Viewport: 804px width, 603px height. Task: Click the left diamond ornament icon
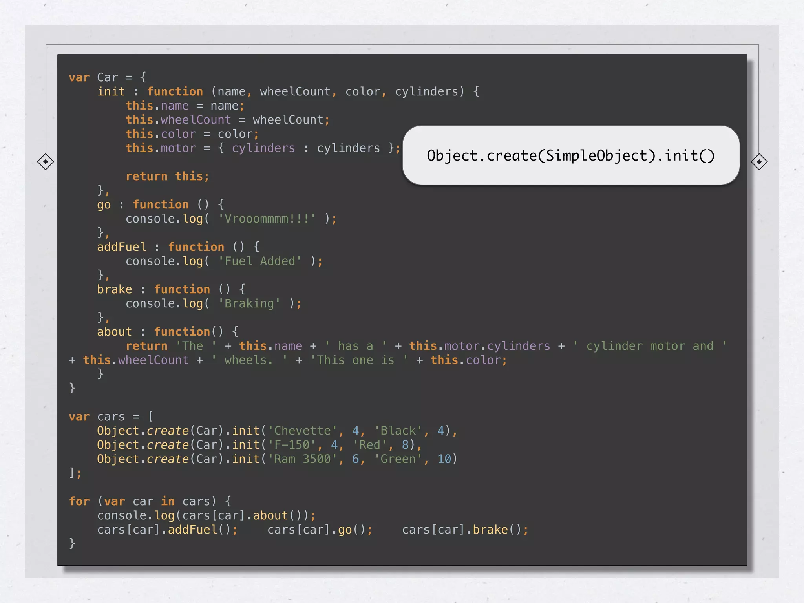(46, 162)
